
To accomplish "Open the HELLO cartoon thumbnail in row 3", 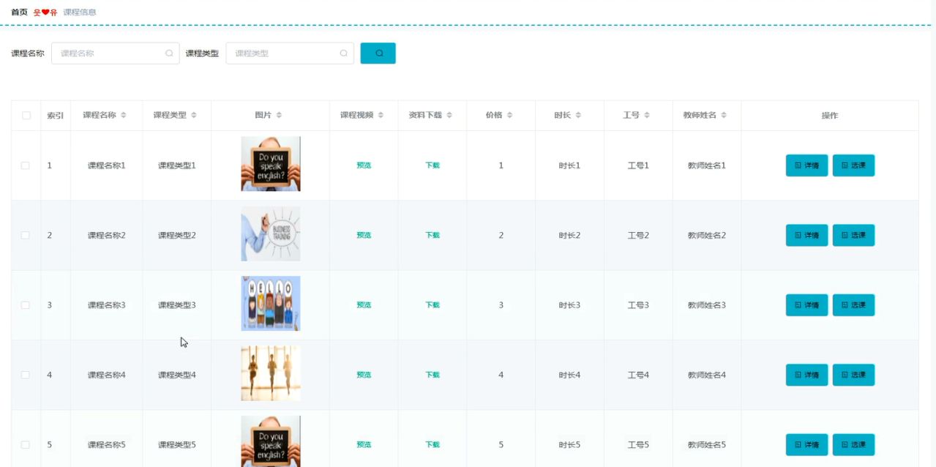I will click(x=271, y=303).
